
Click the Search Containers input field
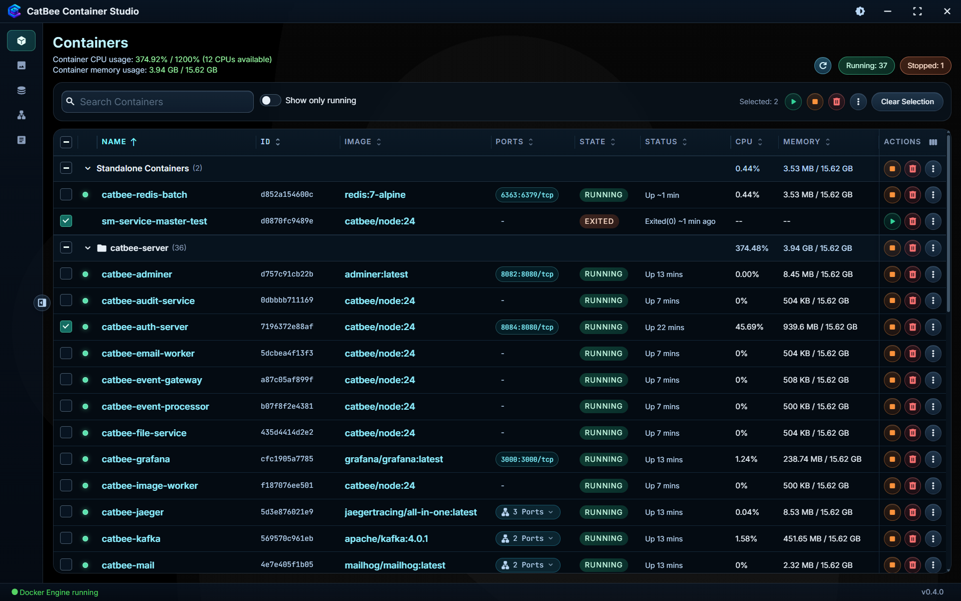[158, 102]
